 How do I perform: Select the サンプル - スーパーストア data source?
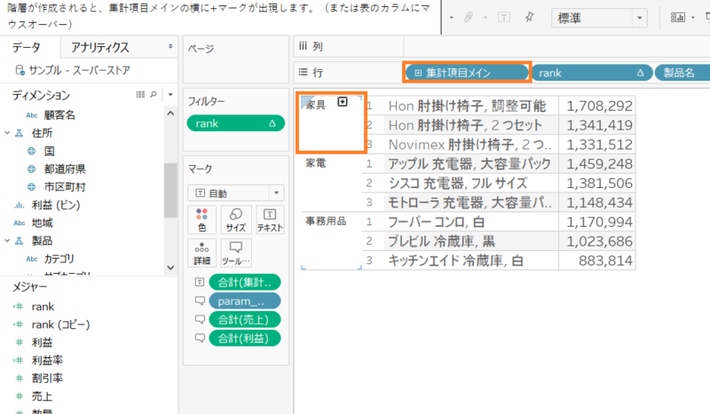[79, 70]
